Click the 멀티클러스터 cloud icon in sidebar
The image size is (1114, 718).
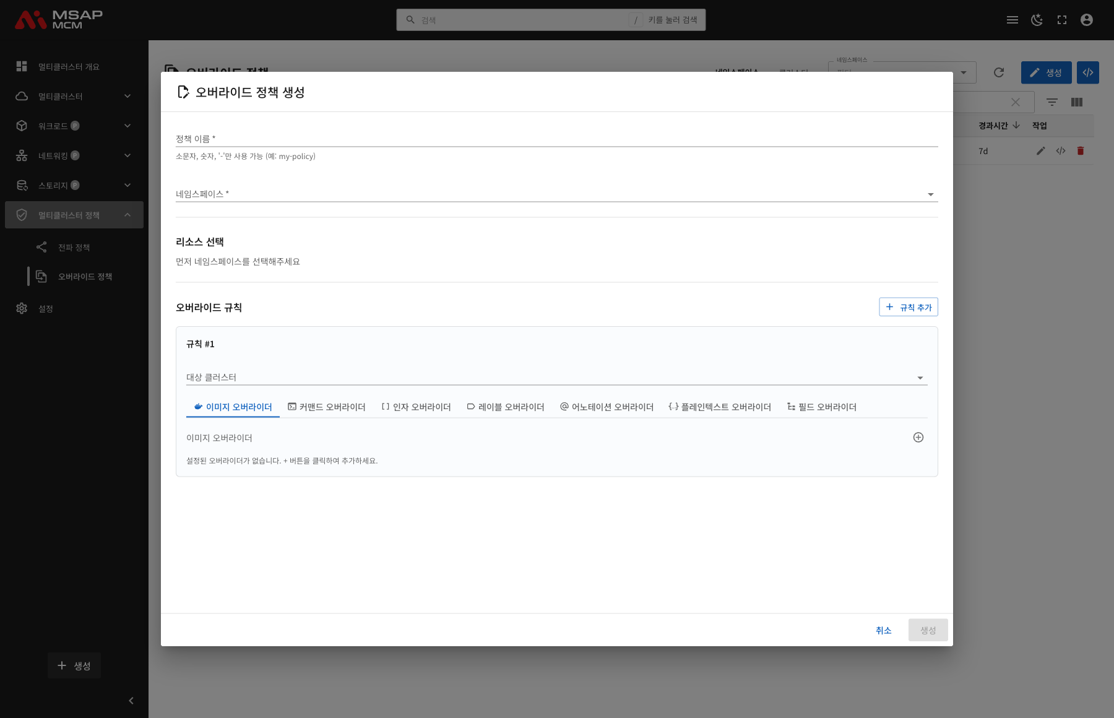(x=22, y=96)
